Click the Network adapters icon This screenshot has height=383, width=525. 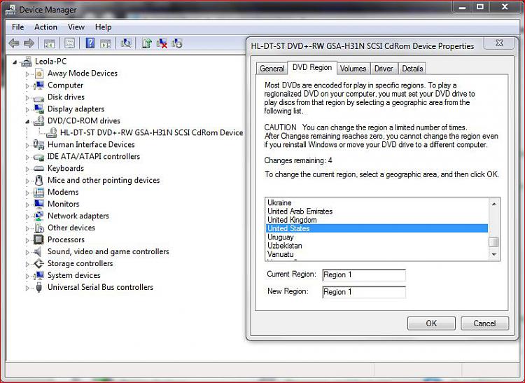coord(38,216)
